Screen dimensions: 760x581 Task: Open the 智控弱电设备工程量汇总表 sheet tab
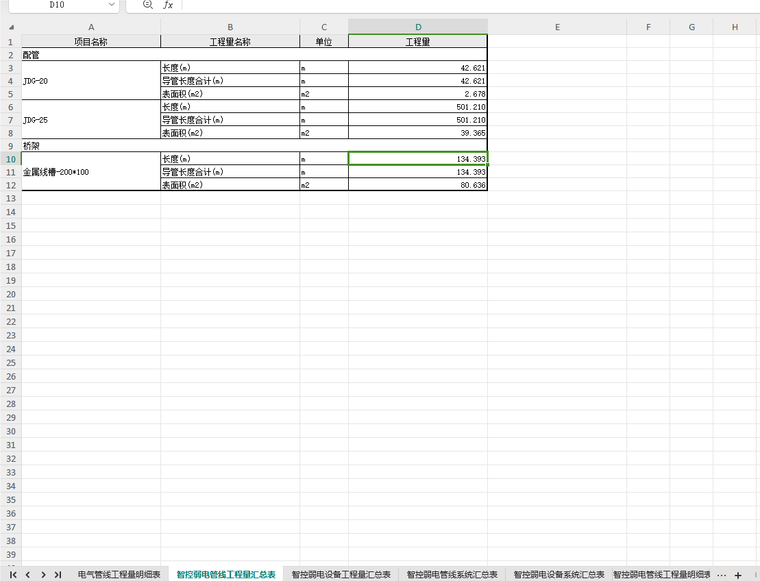pyautogui.click(x=341, y=575)
